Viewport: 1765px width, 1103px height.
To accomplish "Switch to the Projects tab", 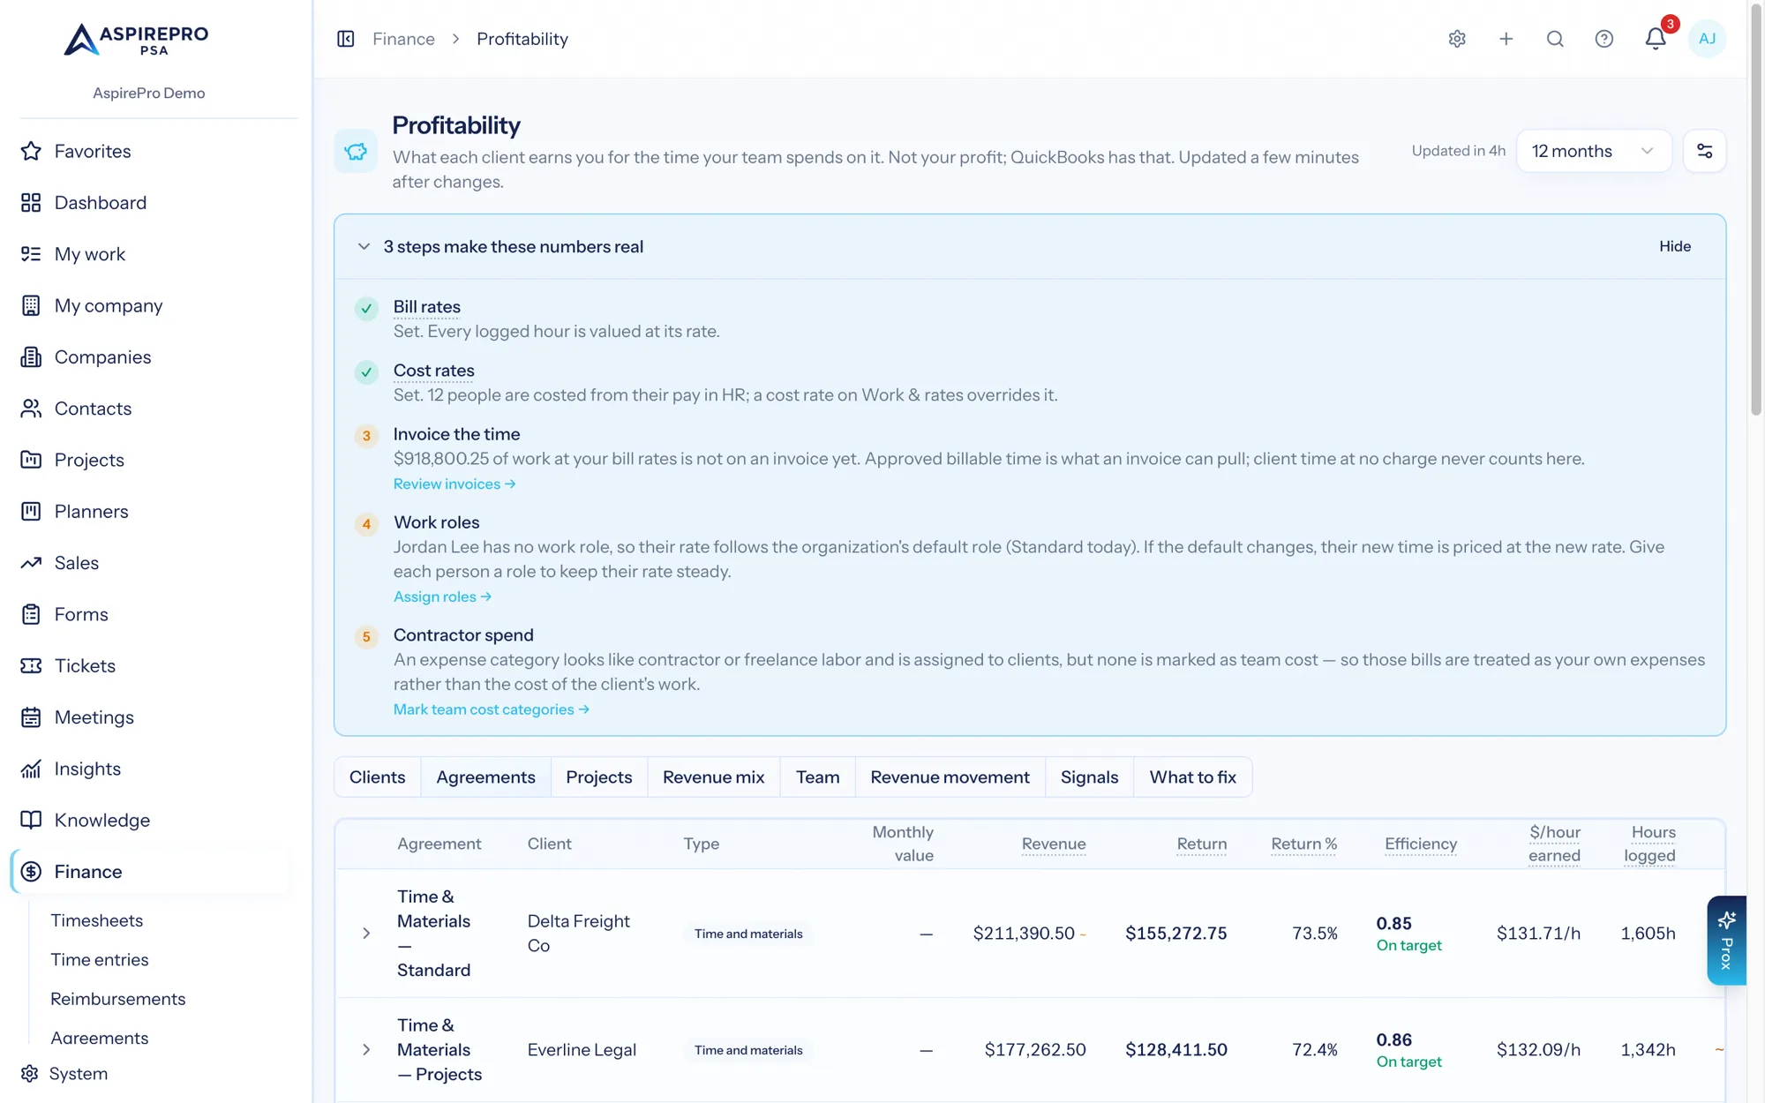I will (x=598, y=777).
